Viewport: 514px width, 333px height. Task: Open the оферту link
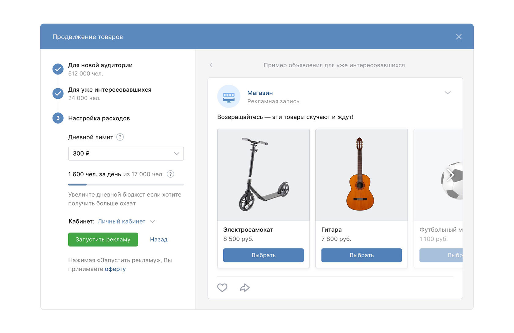point(115,269)
